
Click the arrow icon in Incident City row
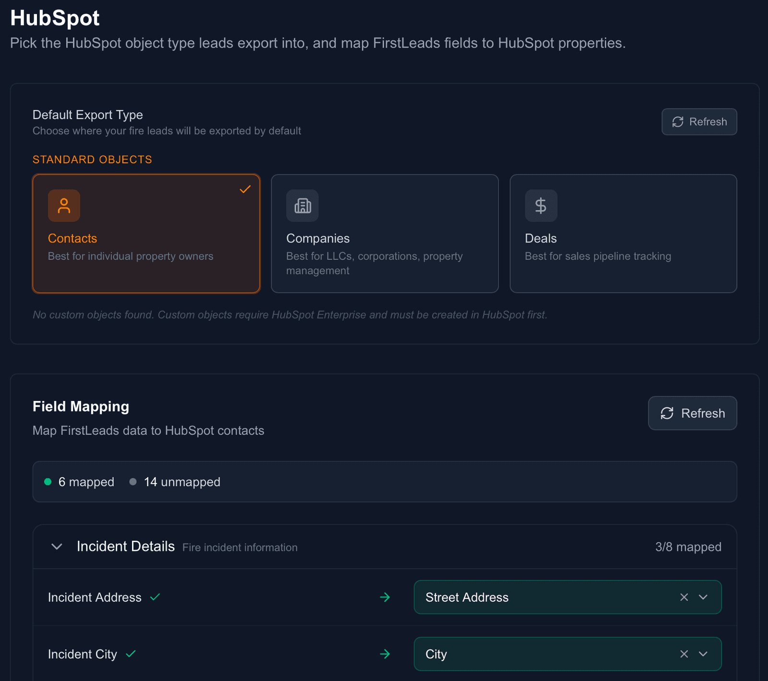coord(385,654)
